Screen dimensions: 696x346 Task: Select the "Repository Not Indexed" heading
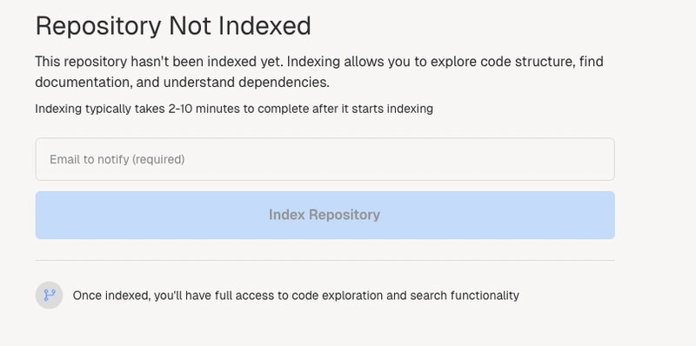tap(173, 26)
